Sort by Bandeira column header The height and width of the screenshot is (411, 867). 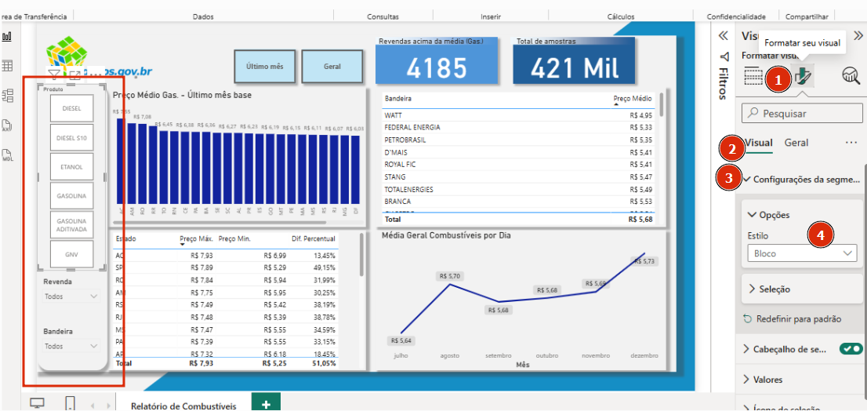pyautogui.click(x=397, y=99)
